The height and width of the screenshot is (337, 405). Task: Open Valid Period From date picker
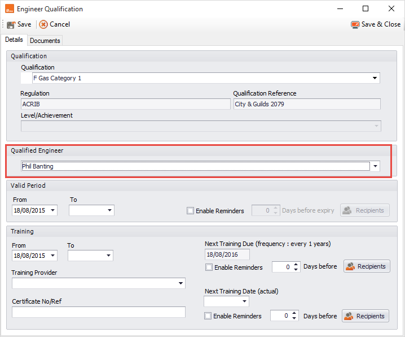tap(52, 211)
